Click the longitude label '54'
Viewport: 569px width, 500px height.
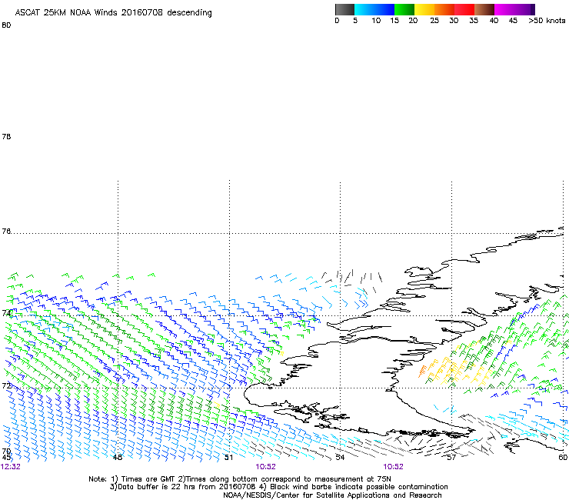point(340,457)
